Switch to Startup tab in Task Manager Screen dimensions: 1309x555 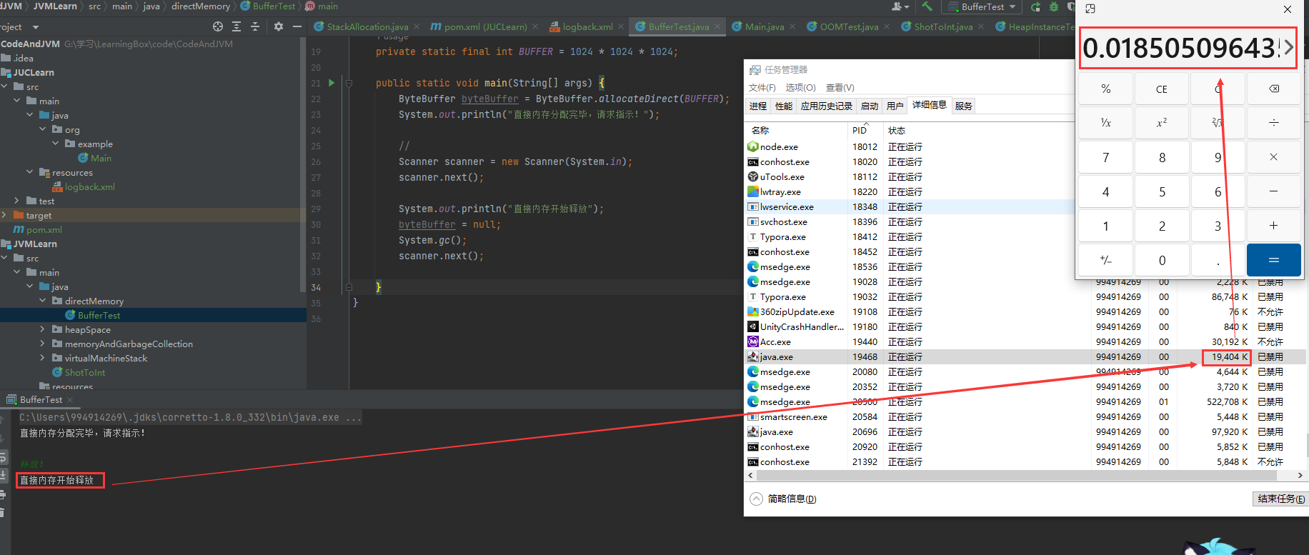(x=870, y=106)
